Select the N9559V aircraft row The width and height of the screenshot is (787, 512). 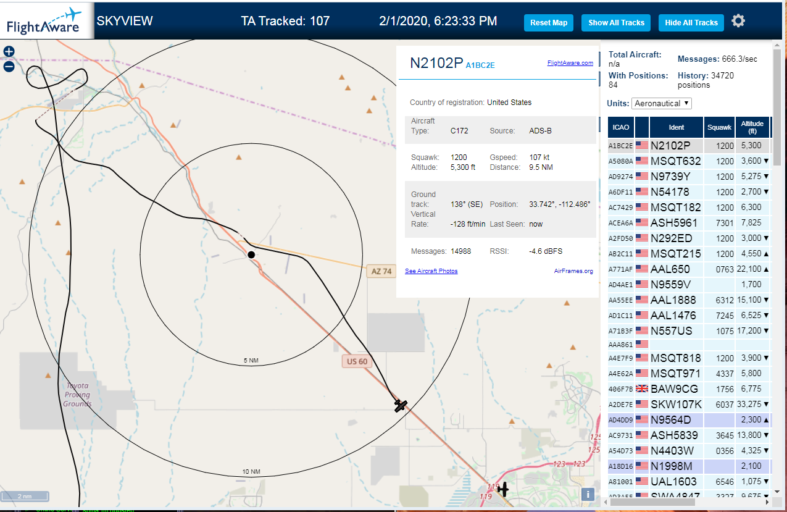(689, 285)
